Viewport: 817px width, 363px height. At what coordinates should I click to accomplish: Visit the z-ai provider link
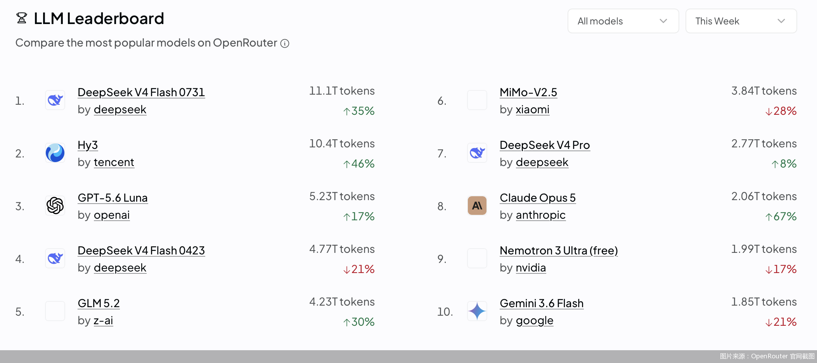tap(103, 321)
